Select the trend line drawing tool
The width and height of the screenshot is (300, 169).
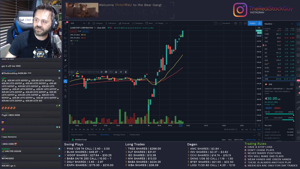[66, 33]
